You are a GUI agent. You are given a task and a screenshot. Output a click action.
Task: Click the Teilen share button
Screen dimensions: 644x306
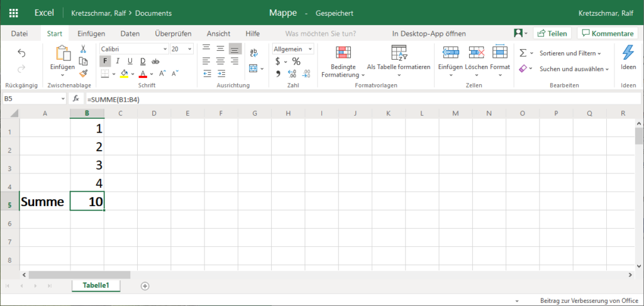[x=552, y=33]
